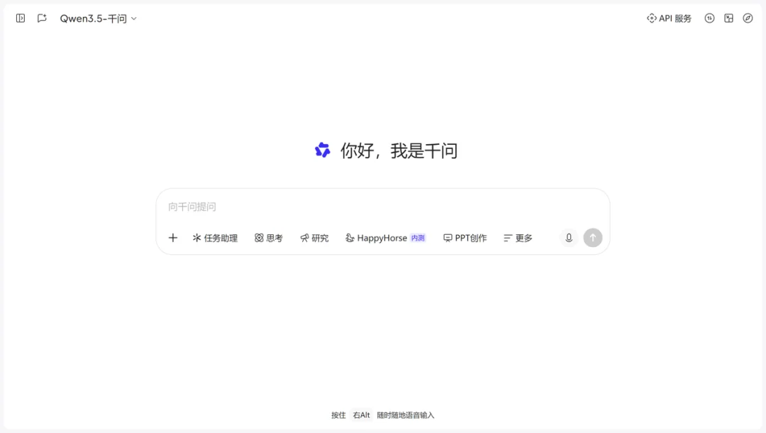This screenshot has width=766, height=433.
Task: Select the PPT创作 option
Action: click(465, 238)
